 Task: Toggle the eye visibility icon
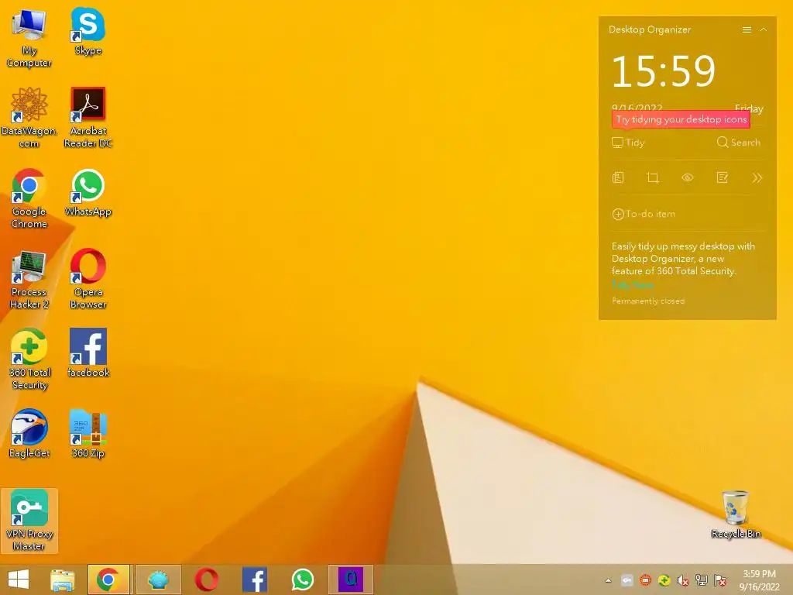688,177
